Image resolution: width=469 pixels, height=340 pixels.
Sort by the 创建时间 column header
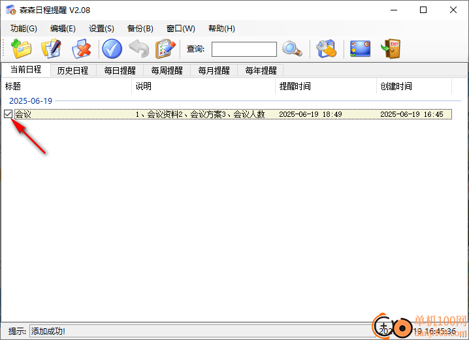pyautogui.click(x=414, y=86)
